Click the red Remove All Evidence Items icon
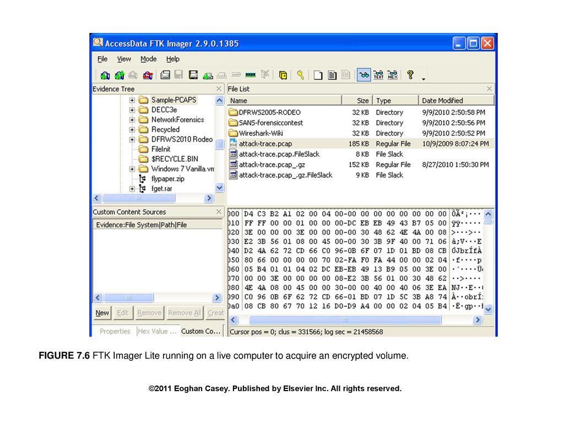564x423 pixels. (148, 75)
